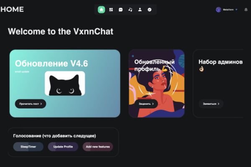Open the Обновленный профиль illustration card
Screen dimensions: 251x167
157,83
